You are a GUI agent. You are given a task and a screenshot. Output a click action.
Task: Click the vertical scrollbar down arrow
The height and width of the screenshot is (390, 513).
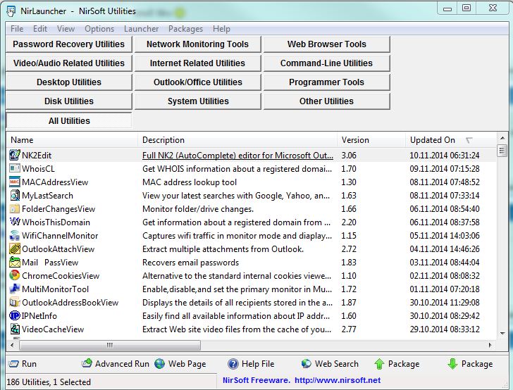point(502,334)
